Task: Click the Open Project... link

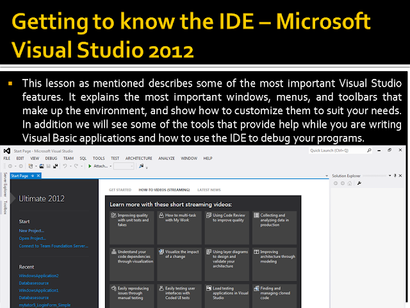Action: coord(32,238)
